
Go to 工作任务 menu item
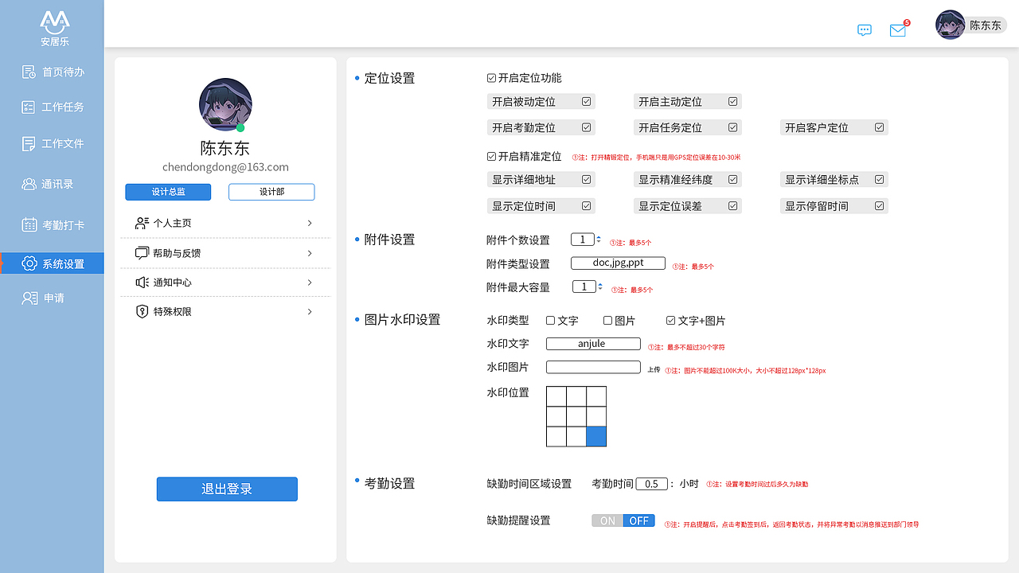coord(63,107)
